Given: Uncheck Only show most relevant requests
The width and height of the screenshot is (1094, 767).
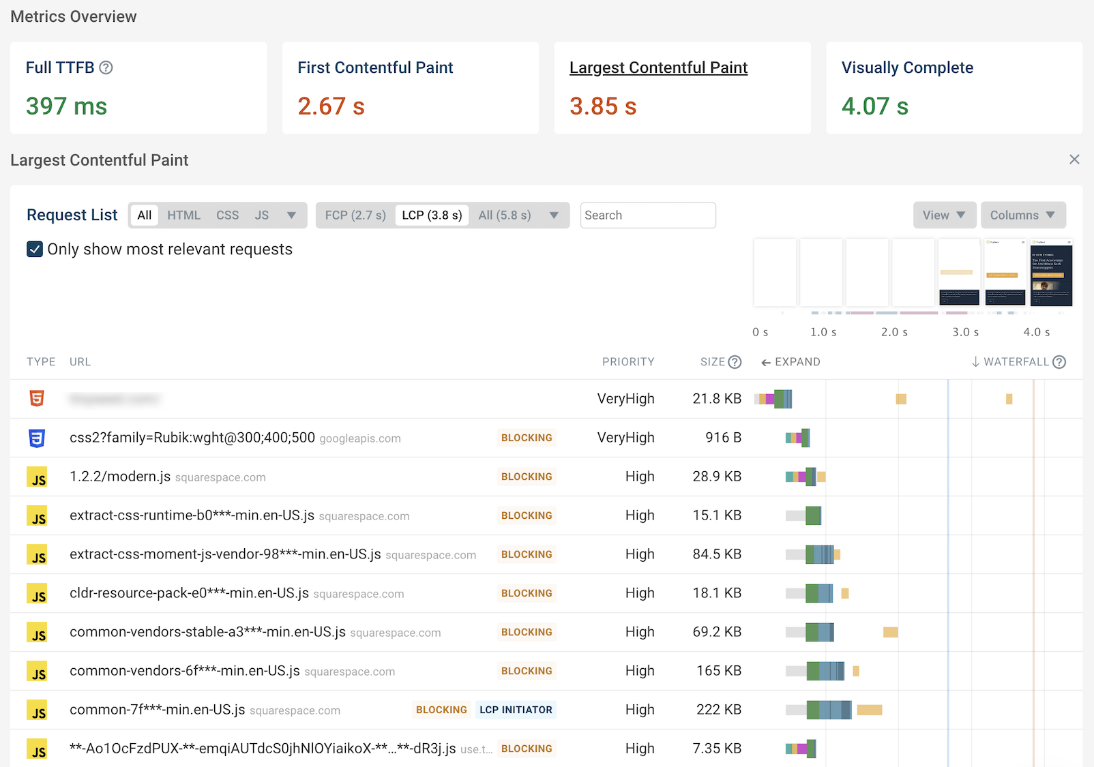Looking at the screenshot, I should click(x=34, y=249).
